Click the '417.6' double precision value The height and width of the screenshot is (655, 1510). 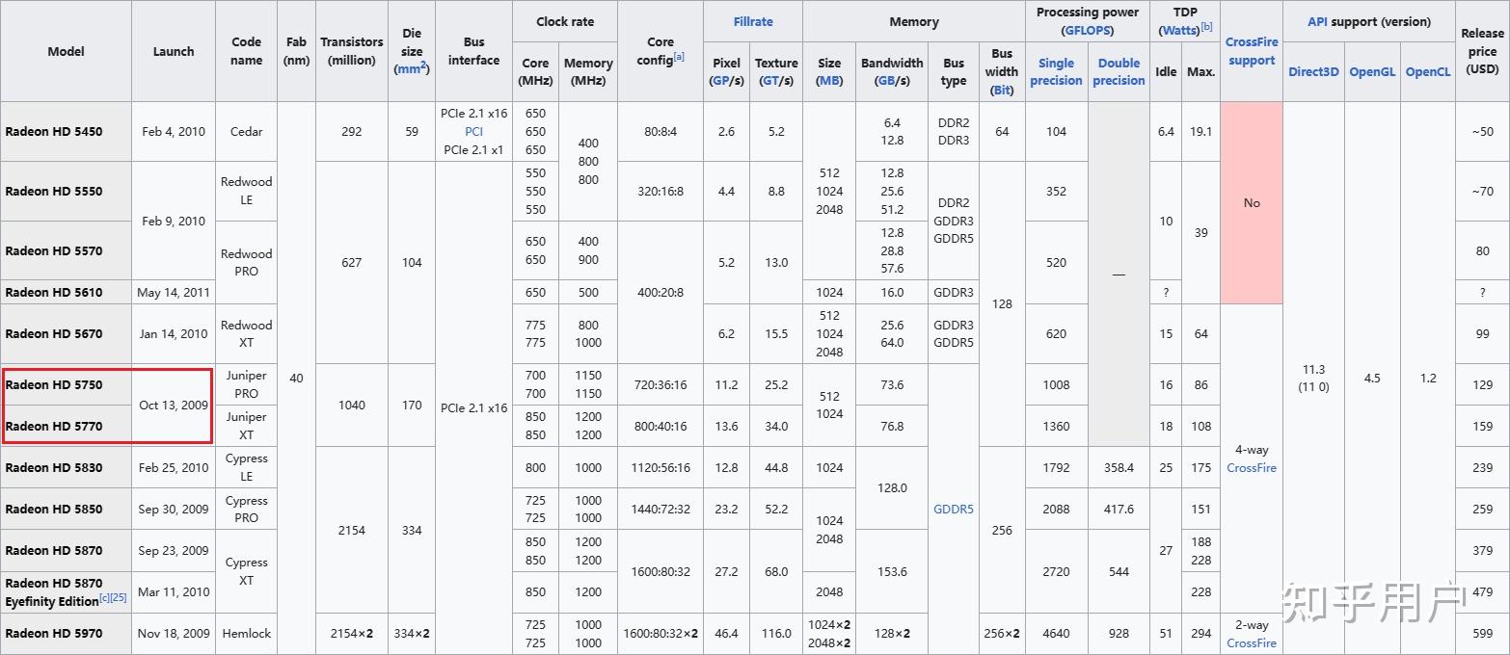pos(1119,509)
